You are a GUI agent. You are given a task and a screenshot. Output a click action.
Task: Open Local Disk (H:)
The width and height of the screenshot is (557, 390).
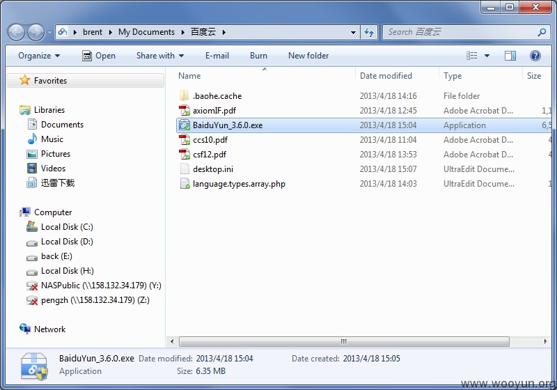67,271
